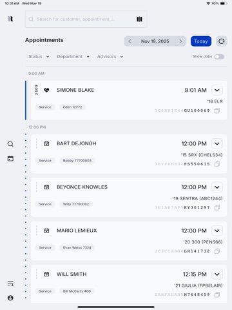Click the 12:15 PM appointment time
The image size is (232, 310).
point(195,274)
